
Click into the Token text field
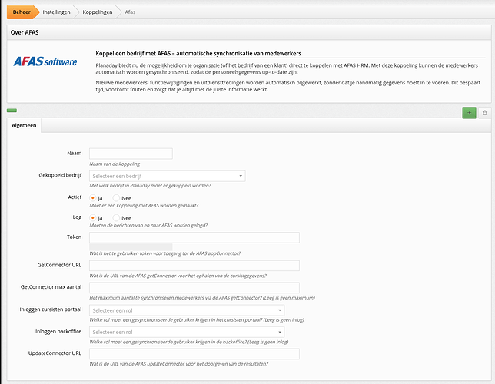click(x=194, y=238)
